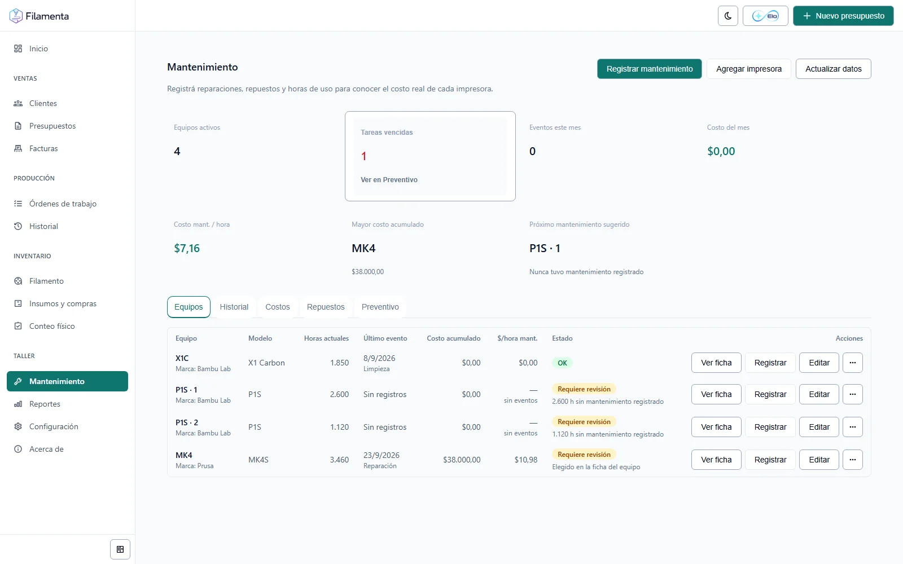Image resolution: width=903 pixels, height=564 pixels.
Task: Open Facturas via its receipt icon
Action: 18,148
